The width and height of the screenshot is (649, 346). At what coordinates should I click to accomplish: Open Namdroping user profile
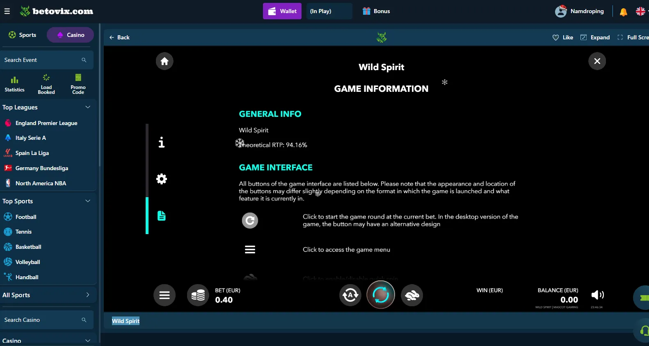[579, 11]
